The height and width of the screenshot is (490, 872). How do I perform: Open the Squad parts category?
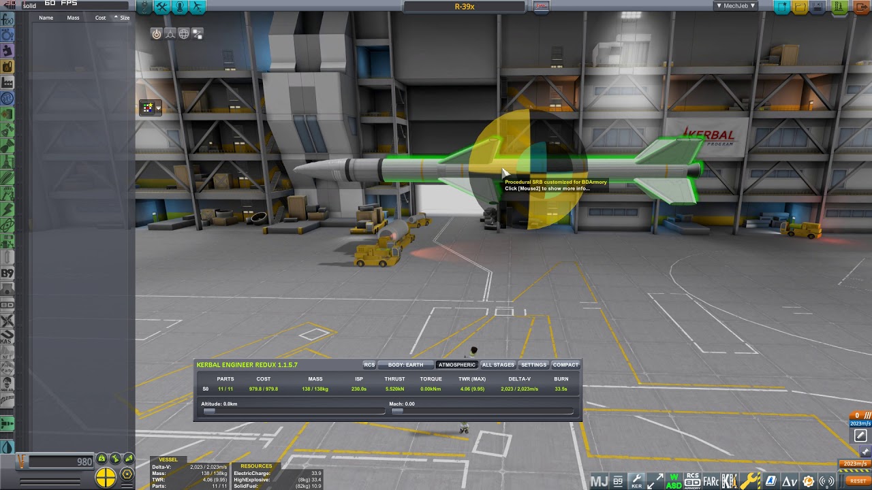point(7,383)
